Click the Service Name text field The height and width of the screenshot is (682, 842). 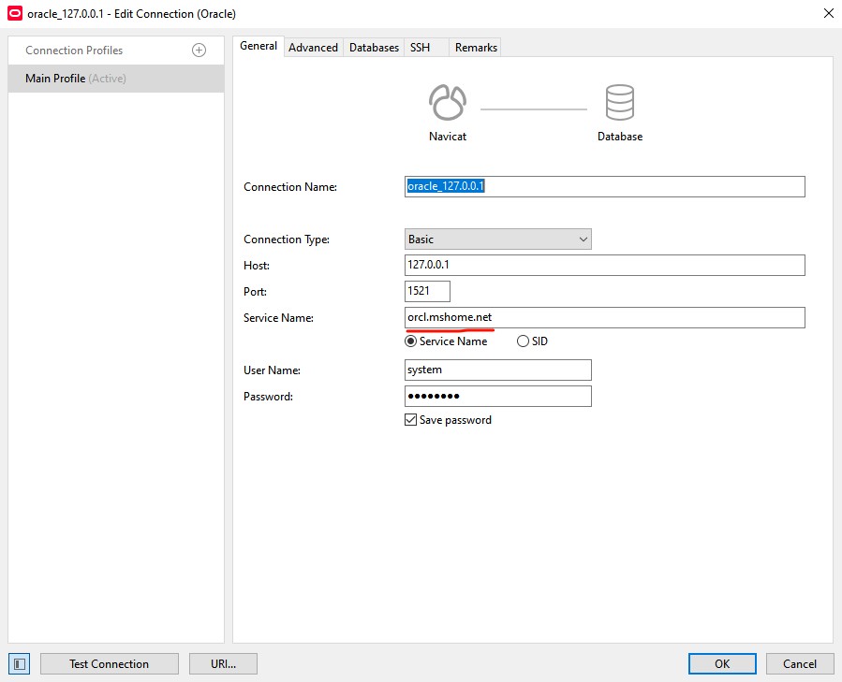pyautogui.click(x=605, y=318)
